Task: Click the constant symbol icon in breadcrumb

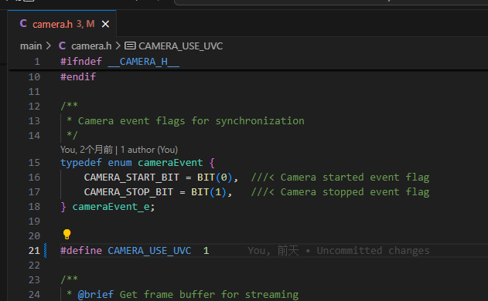Action: [130, 46]
